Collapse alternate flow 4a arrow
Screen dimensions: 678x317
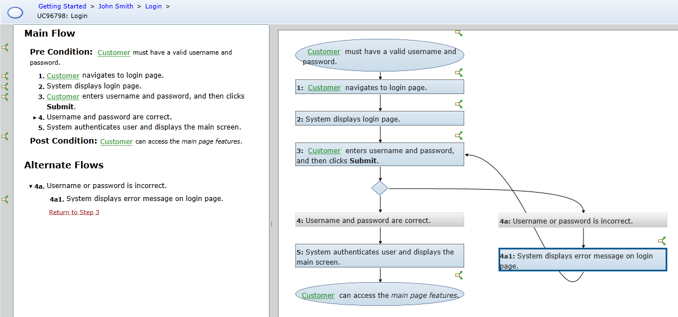[x=30, y=186]
